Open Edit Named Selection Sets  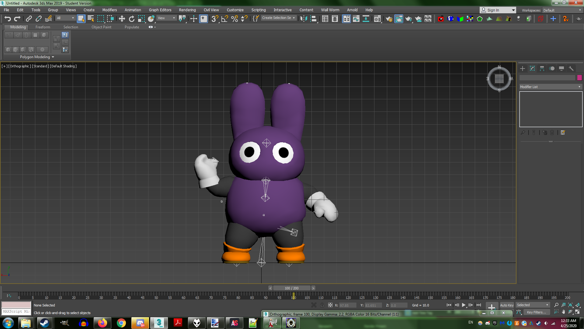click(x=256, y=19)
